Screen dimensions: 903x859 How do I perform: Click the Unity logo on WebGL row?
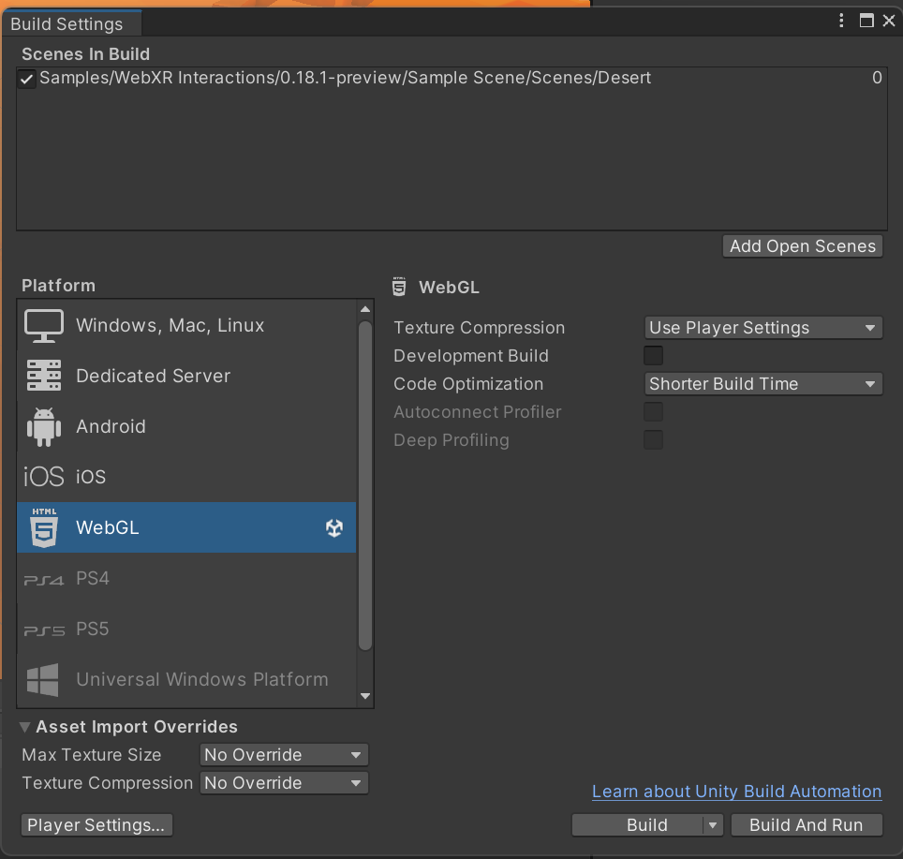tap(334, 527)
